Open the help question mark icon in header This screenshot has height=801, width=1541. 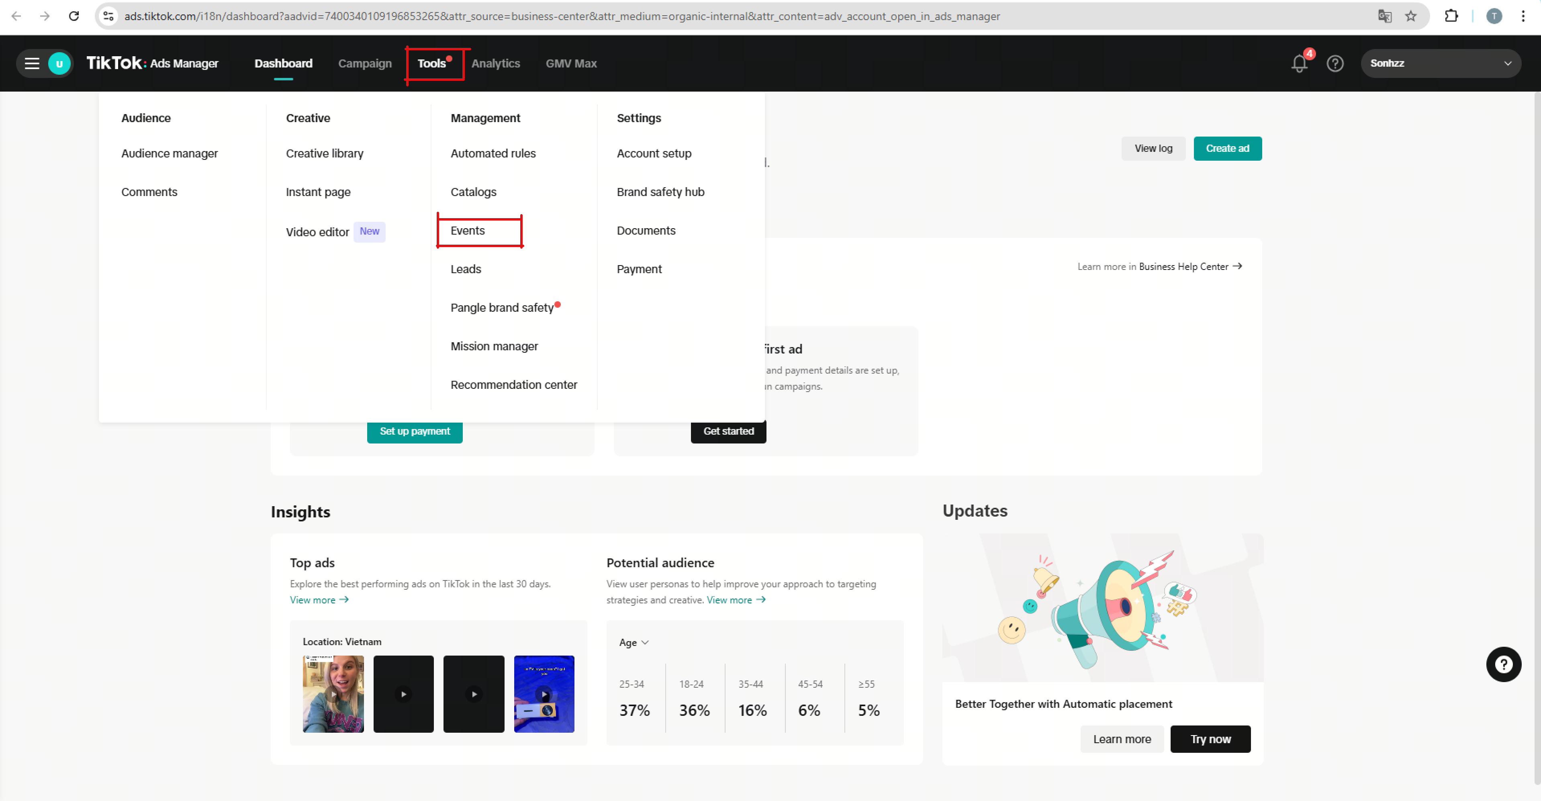(1335, 63)
